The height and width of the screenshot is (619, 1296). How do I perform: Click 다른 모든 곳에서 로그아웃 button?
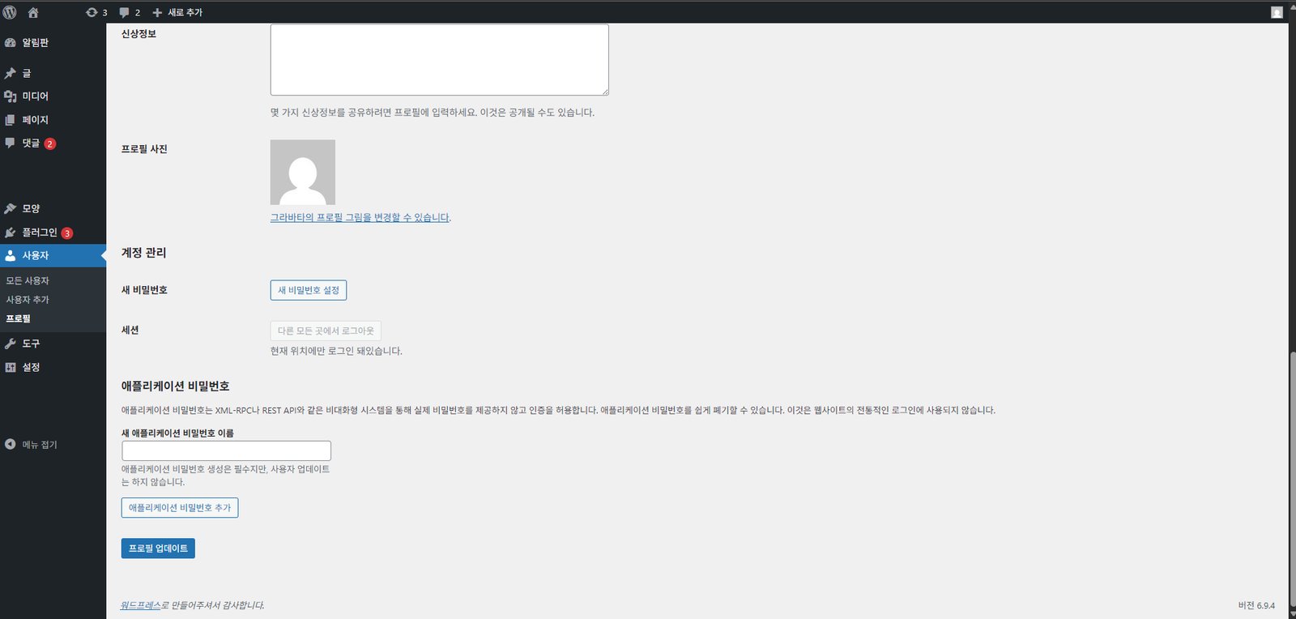tap(326, 331)
